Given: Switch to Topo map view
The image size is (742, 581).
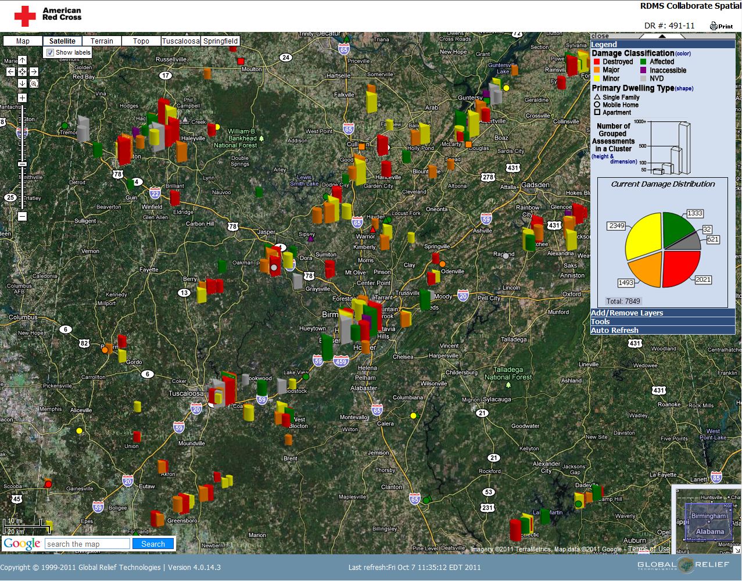Looking at the screenshot, I should [x=141, y=41].
